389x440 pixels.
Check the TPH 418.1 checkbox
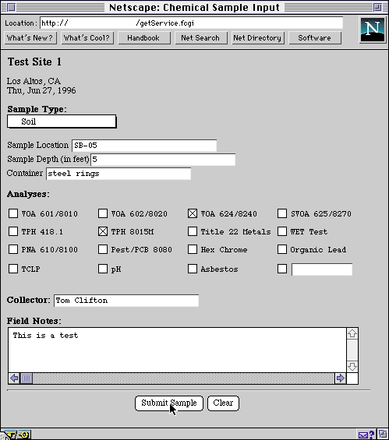tap(13, 231)
